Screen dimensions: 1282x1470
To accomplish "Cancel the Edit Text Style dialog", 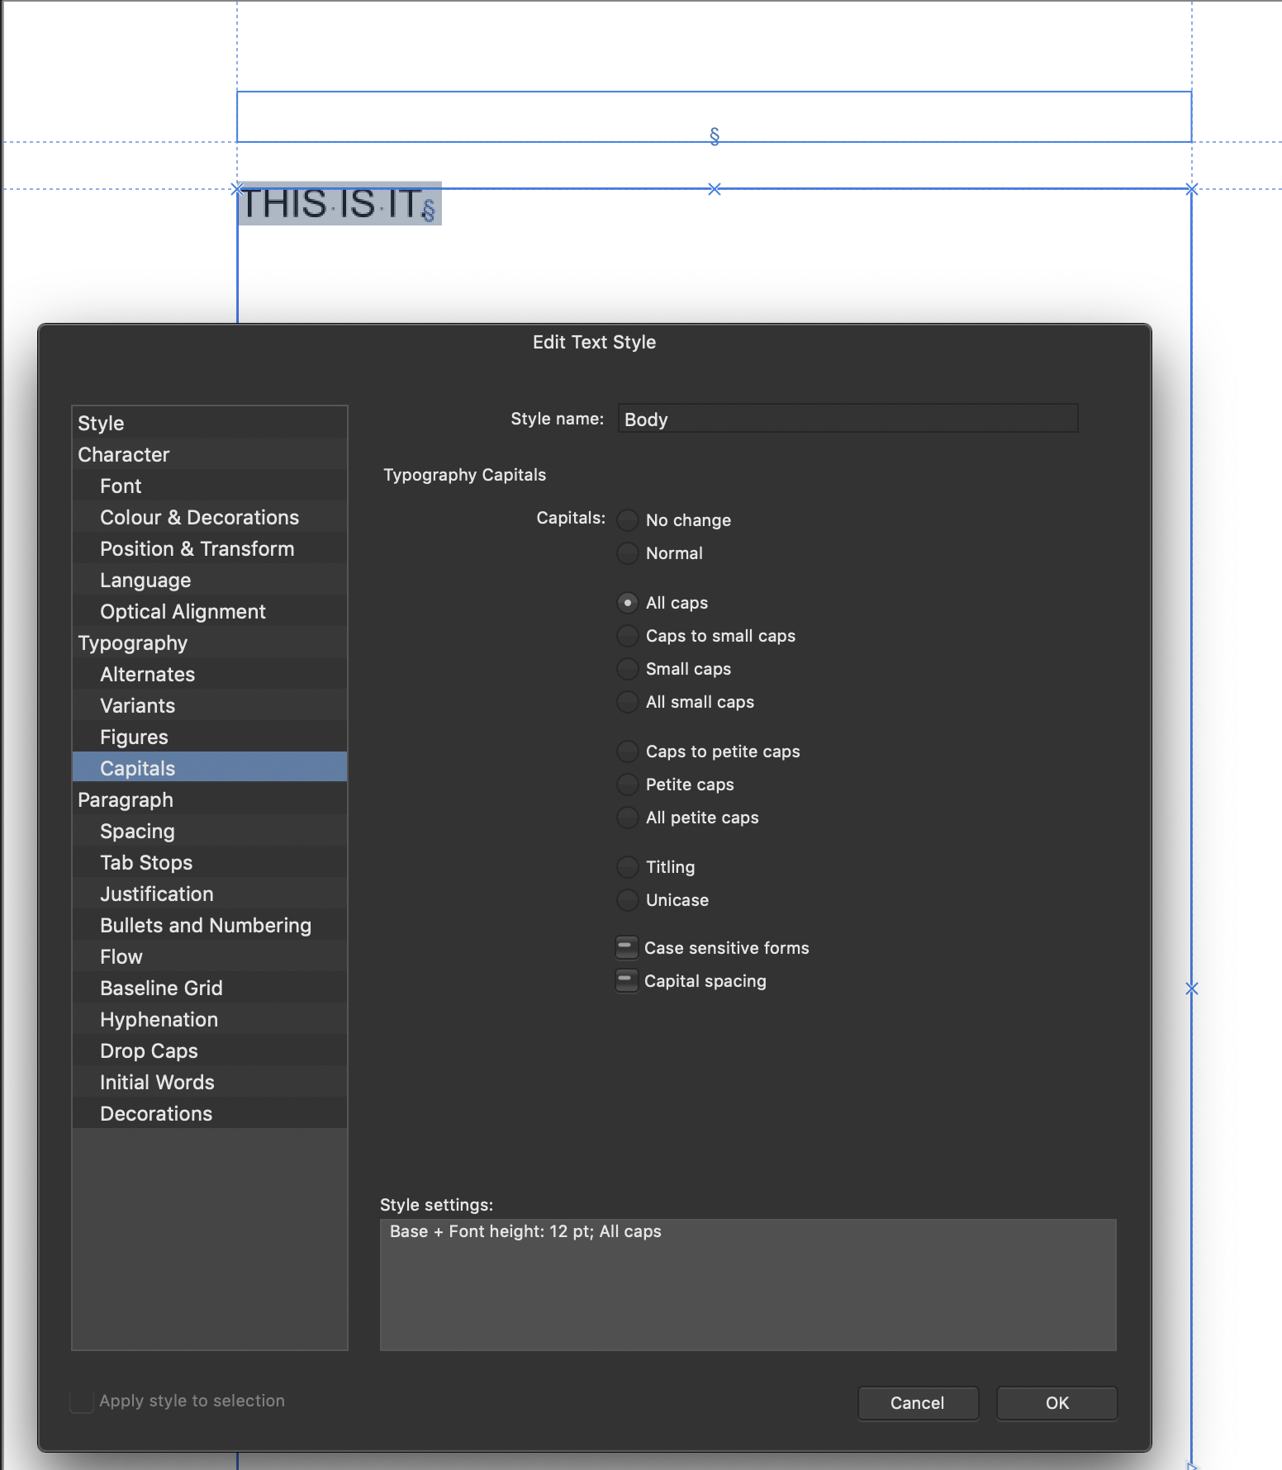I will [x=918, y=1403].
